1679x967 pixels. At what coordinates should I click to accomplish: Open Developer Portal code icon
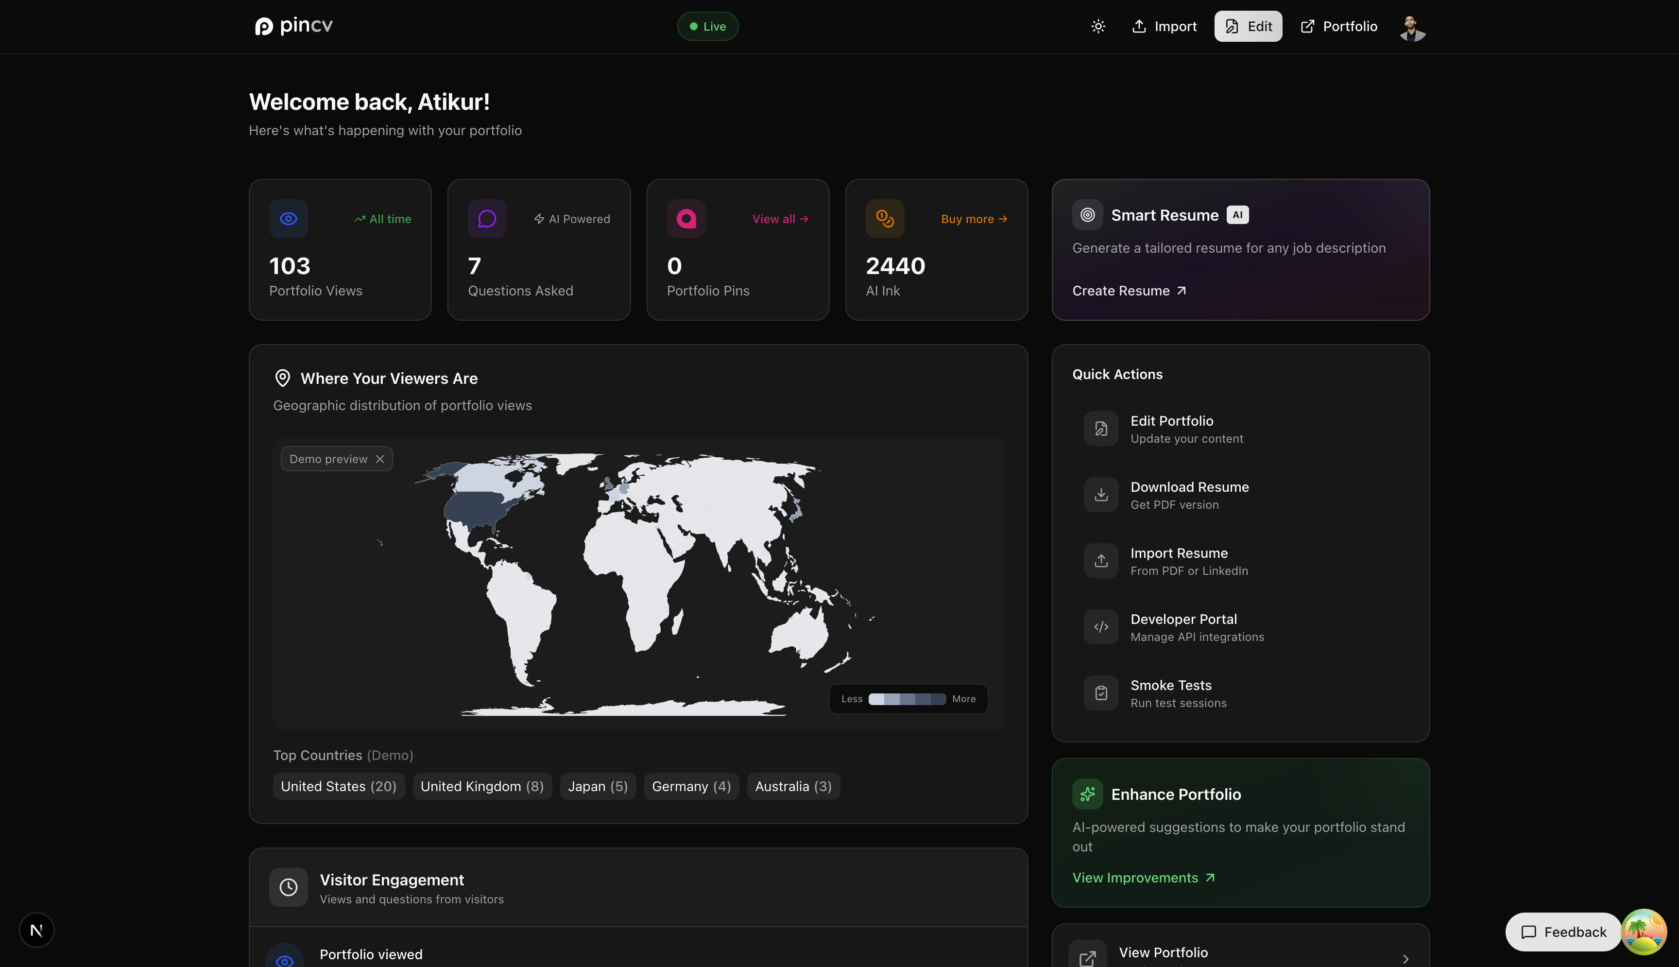point(1101,627)
